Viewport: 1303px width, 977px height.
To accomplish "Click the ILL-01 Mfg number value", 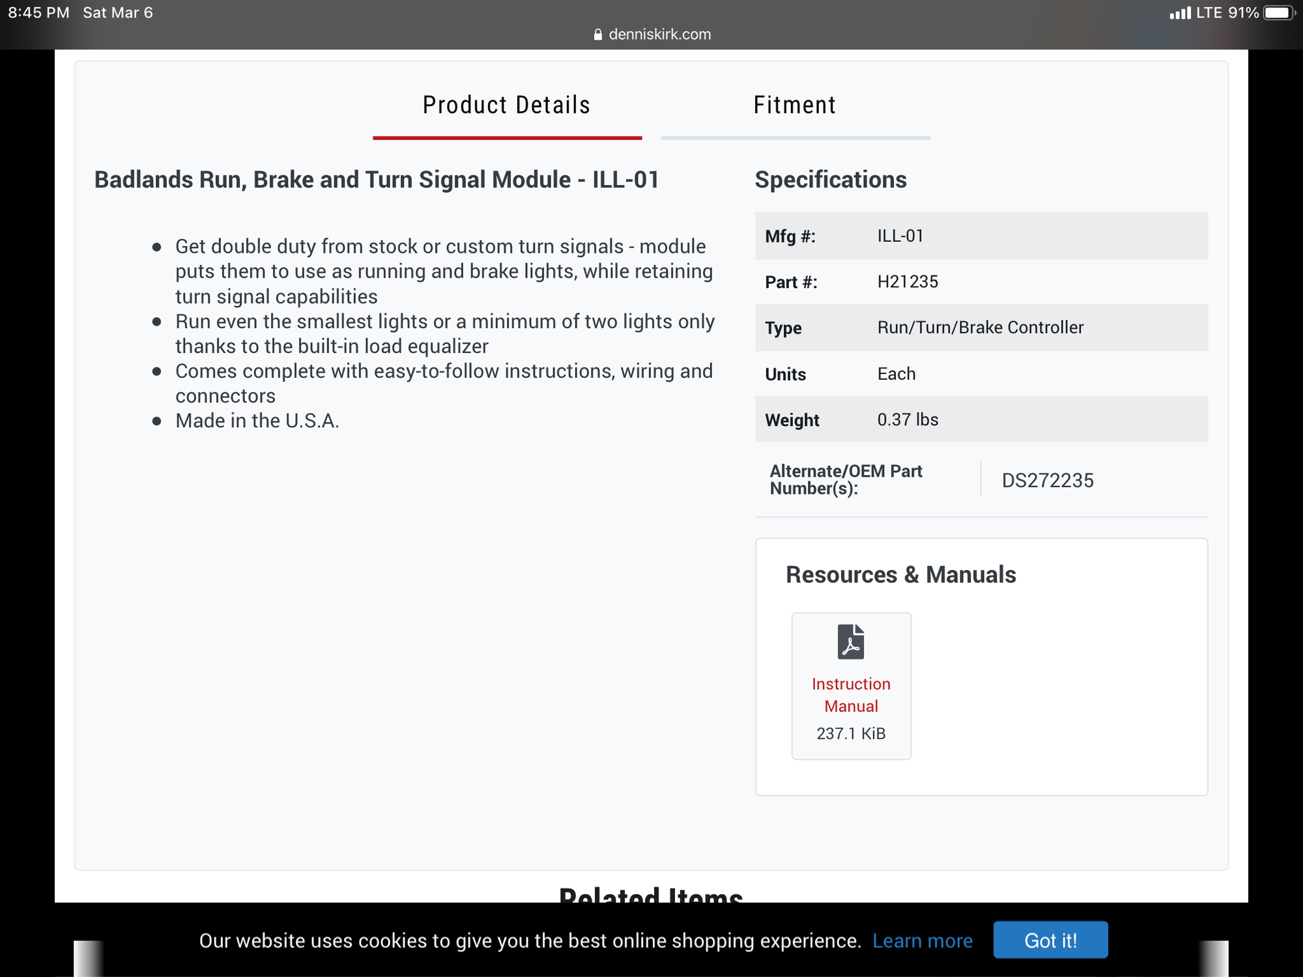I will [900, 236].
